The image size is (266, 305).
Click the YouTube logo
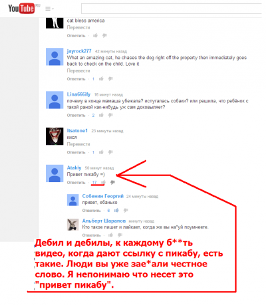click(x=21, y=9)
